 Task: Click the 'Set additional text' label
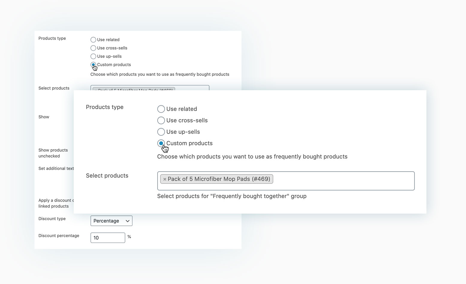(56, 168)
